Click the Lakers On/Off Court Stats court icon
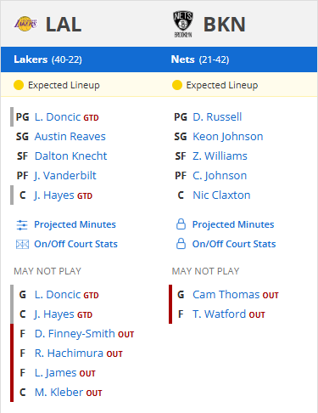 22,244
